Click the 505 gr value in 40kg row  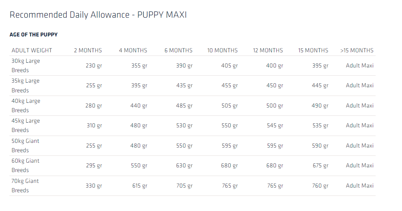pos(230,106)
